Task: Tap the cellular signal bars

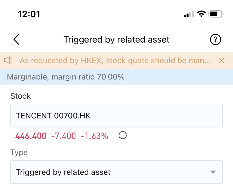Action: click(189, 14)
